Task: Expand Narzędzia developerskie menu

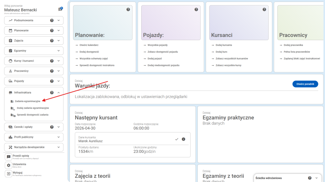Action: tap(59, 147)
